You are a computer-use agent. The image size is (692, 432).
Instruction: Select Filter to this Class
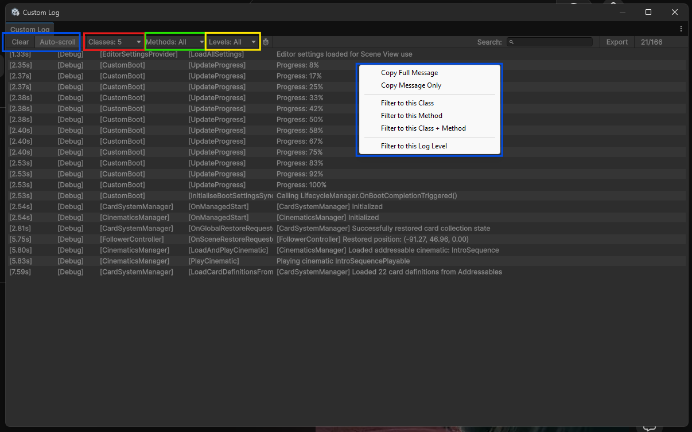(x=406, y=103)
